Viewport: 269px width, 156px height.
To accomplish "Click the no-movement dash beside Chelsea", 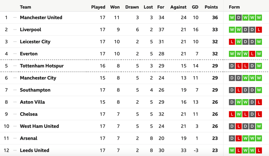I will coord(15,114).
